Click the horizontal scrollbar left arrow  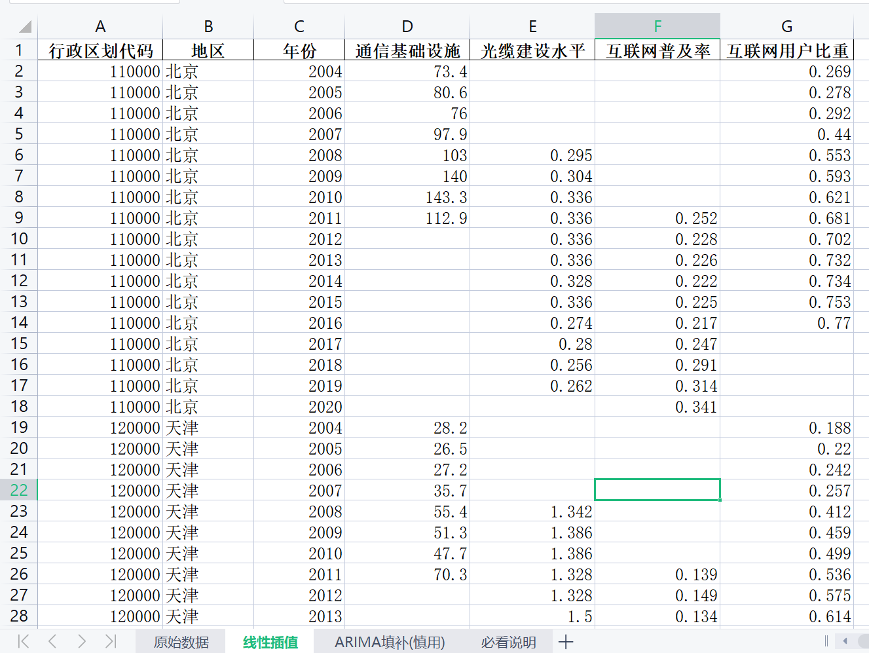pos(845,641)
